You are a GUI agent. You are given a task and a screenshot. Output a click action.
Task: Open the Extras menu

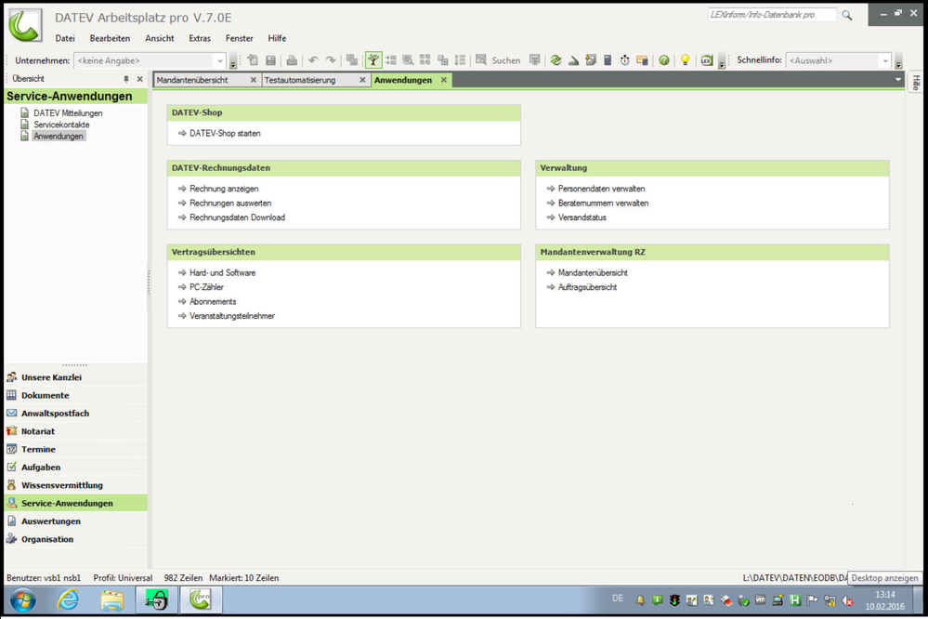point(200,38)
